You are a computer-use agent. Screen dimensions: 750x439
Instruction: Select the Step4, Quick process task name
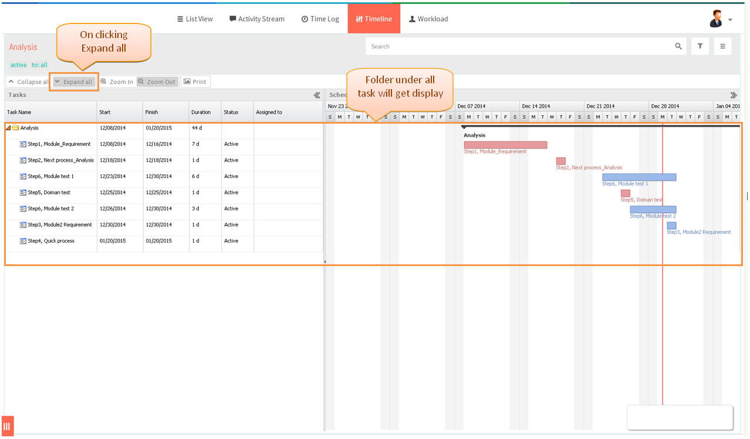point(51,241)
